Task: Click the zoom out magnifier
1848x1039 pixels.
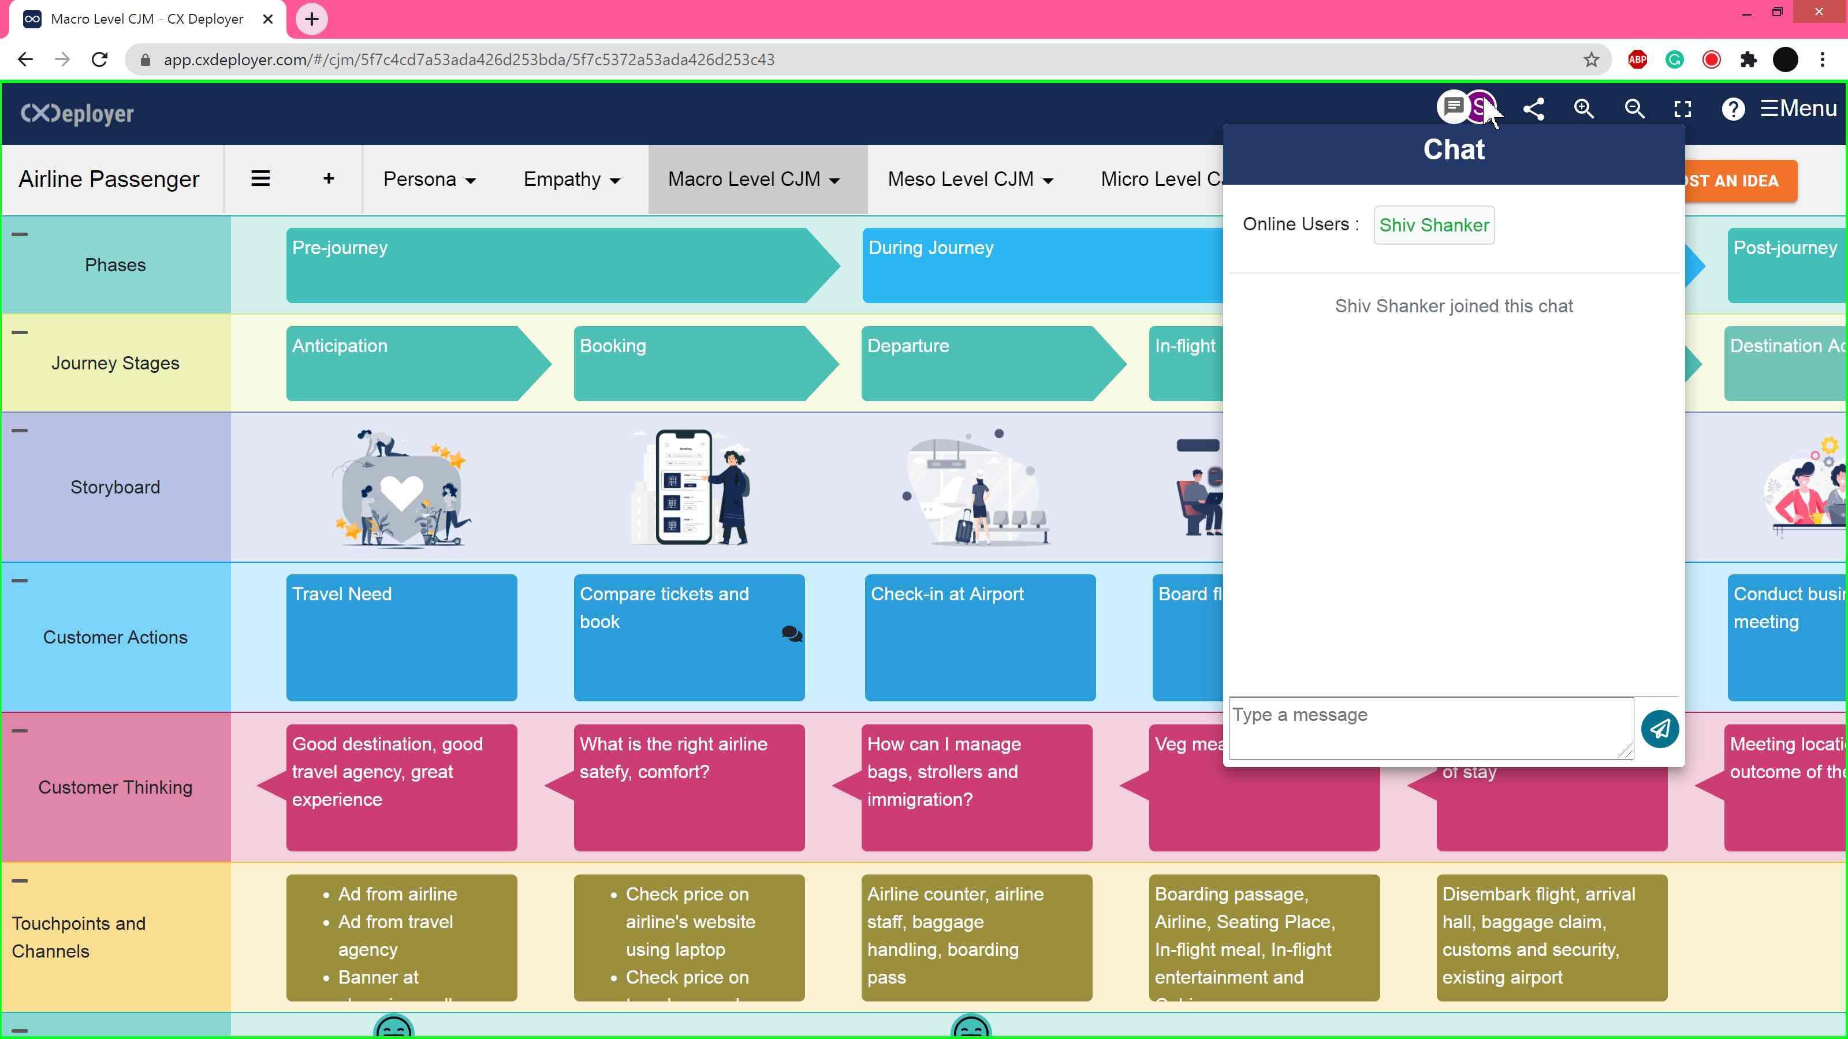Action: [1634, 109]
